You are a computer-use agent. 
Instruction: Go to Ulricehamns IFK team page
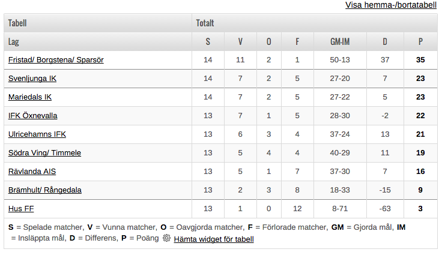[x=37, y=134]
